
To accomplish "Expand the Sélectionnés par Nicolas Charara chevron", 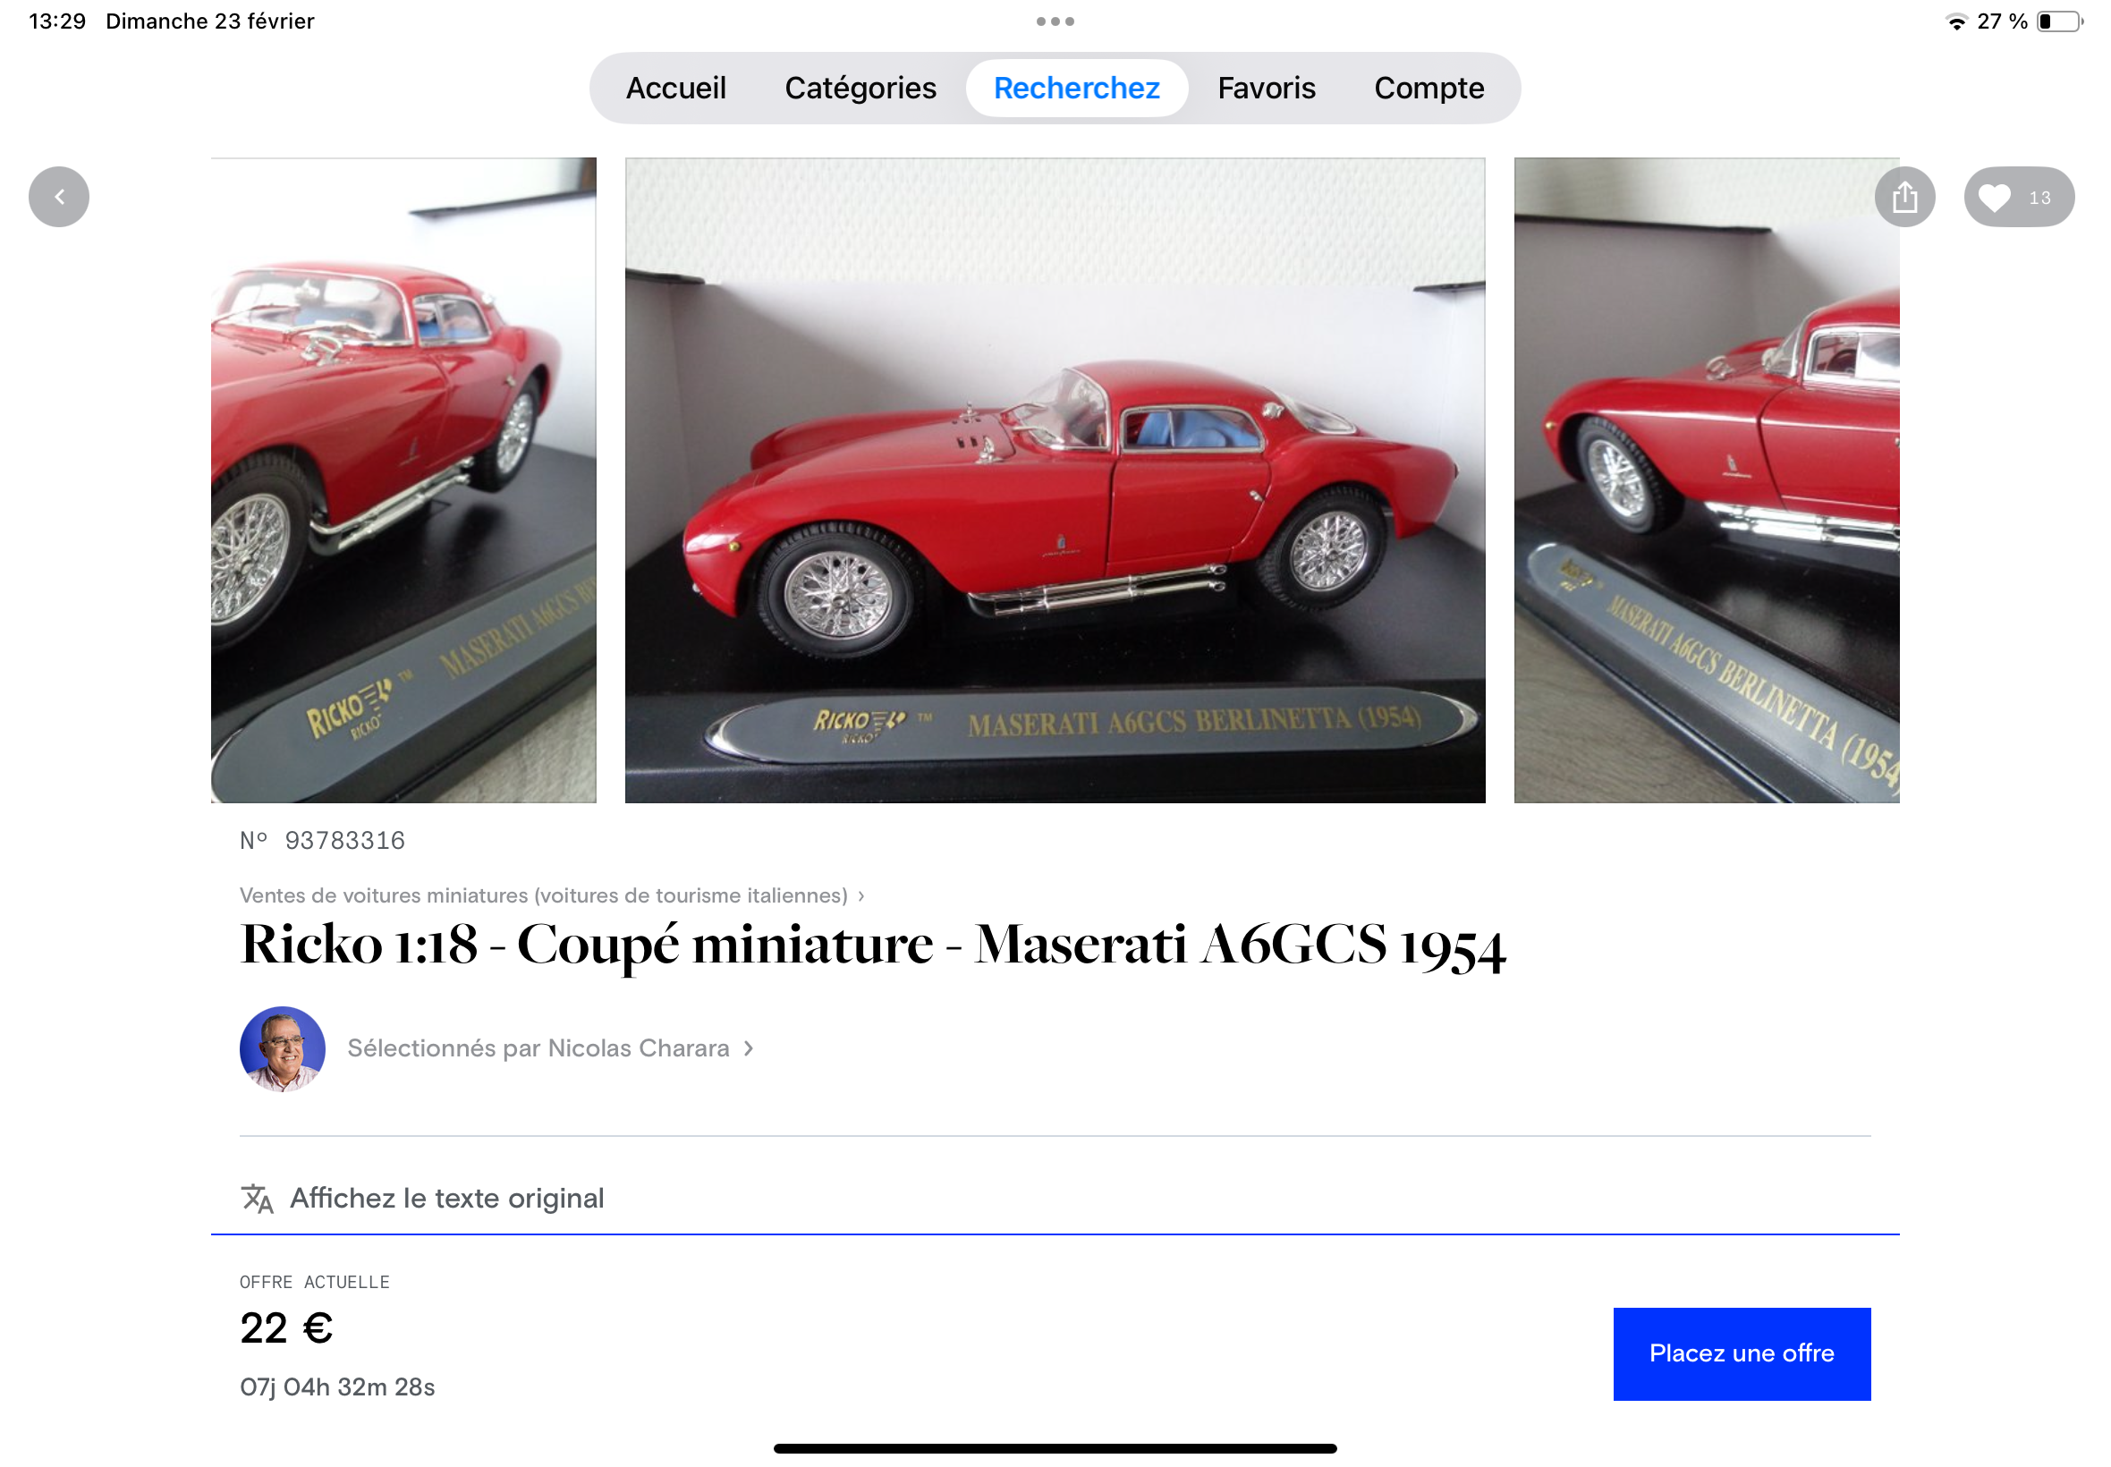I will click(x=748, y=1047).
